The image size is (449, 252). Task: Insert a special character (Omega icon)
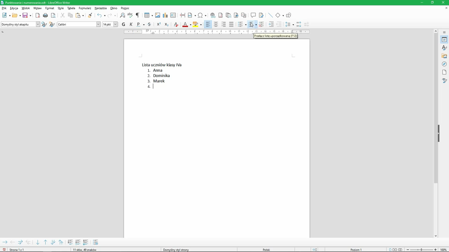pos(200,15)
